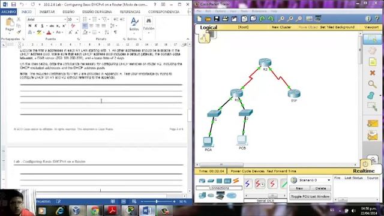Screen dimensions: 384x216
Task: Toggle italic (K) in Word
Action: (x=36, y=26)
